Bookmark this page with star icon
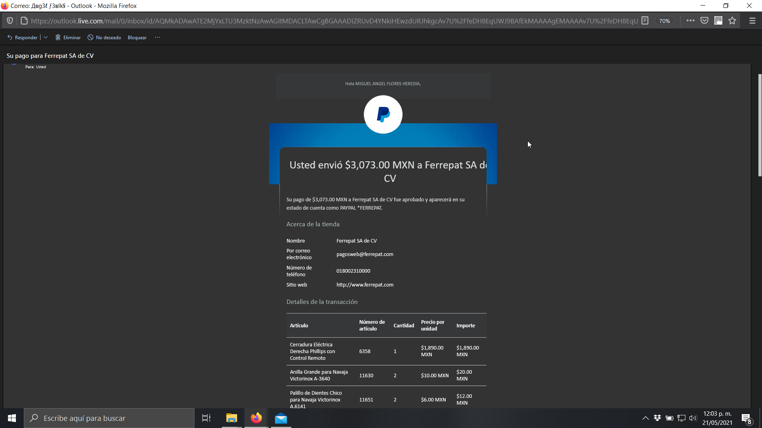Viewport: 762px width, 428px height. 732,21
